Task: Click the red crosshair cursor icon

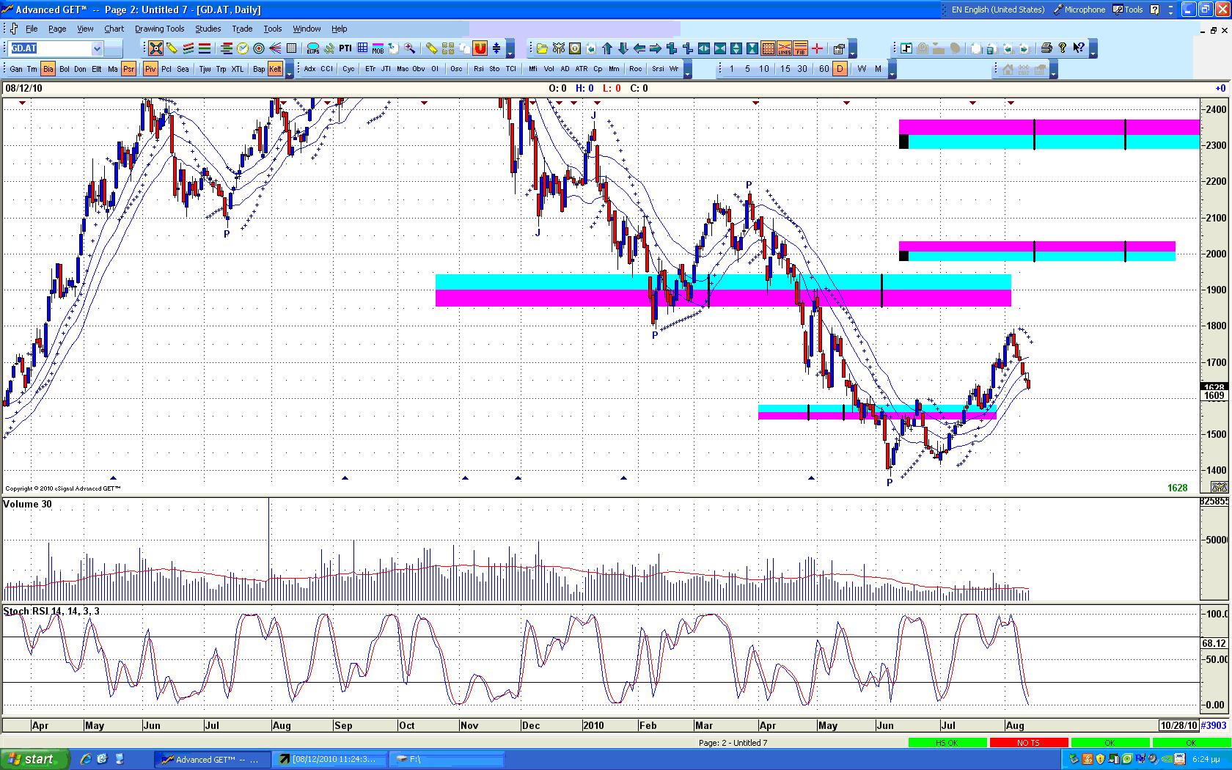Action: (x=817, y=48)
